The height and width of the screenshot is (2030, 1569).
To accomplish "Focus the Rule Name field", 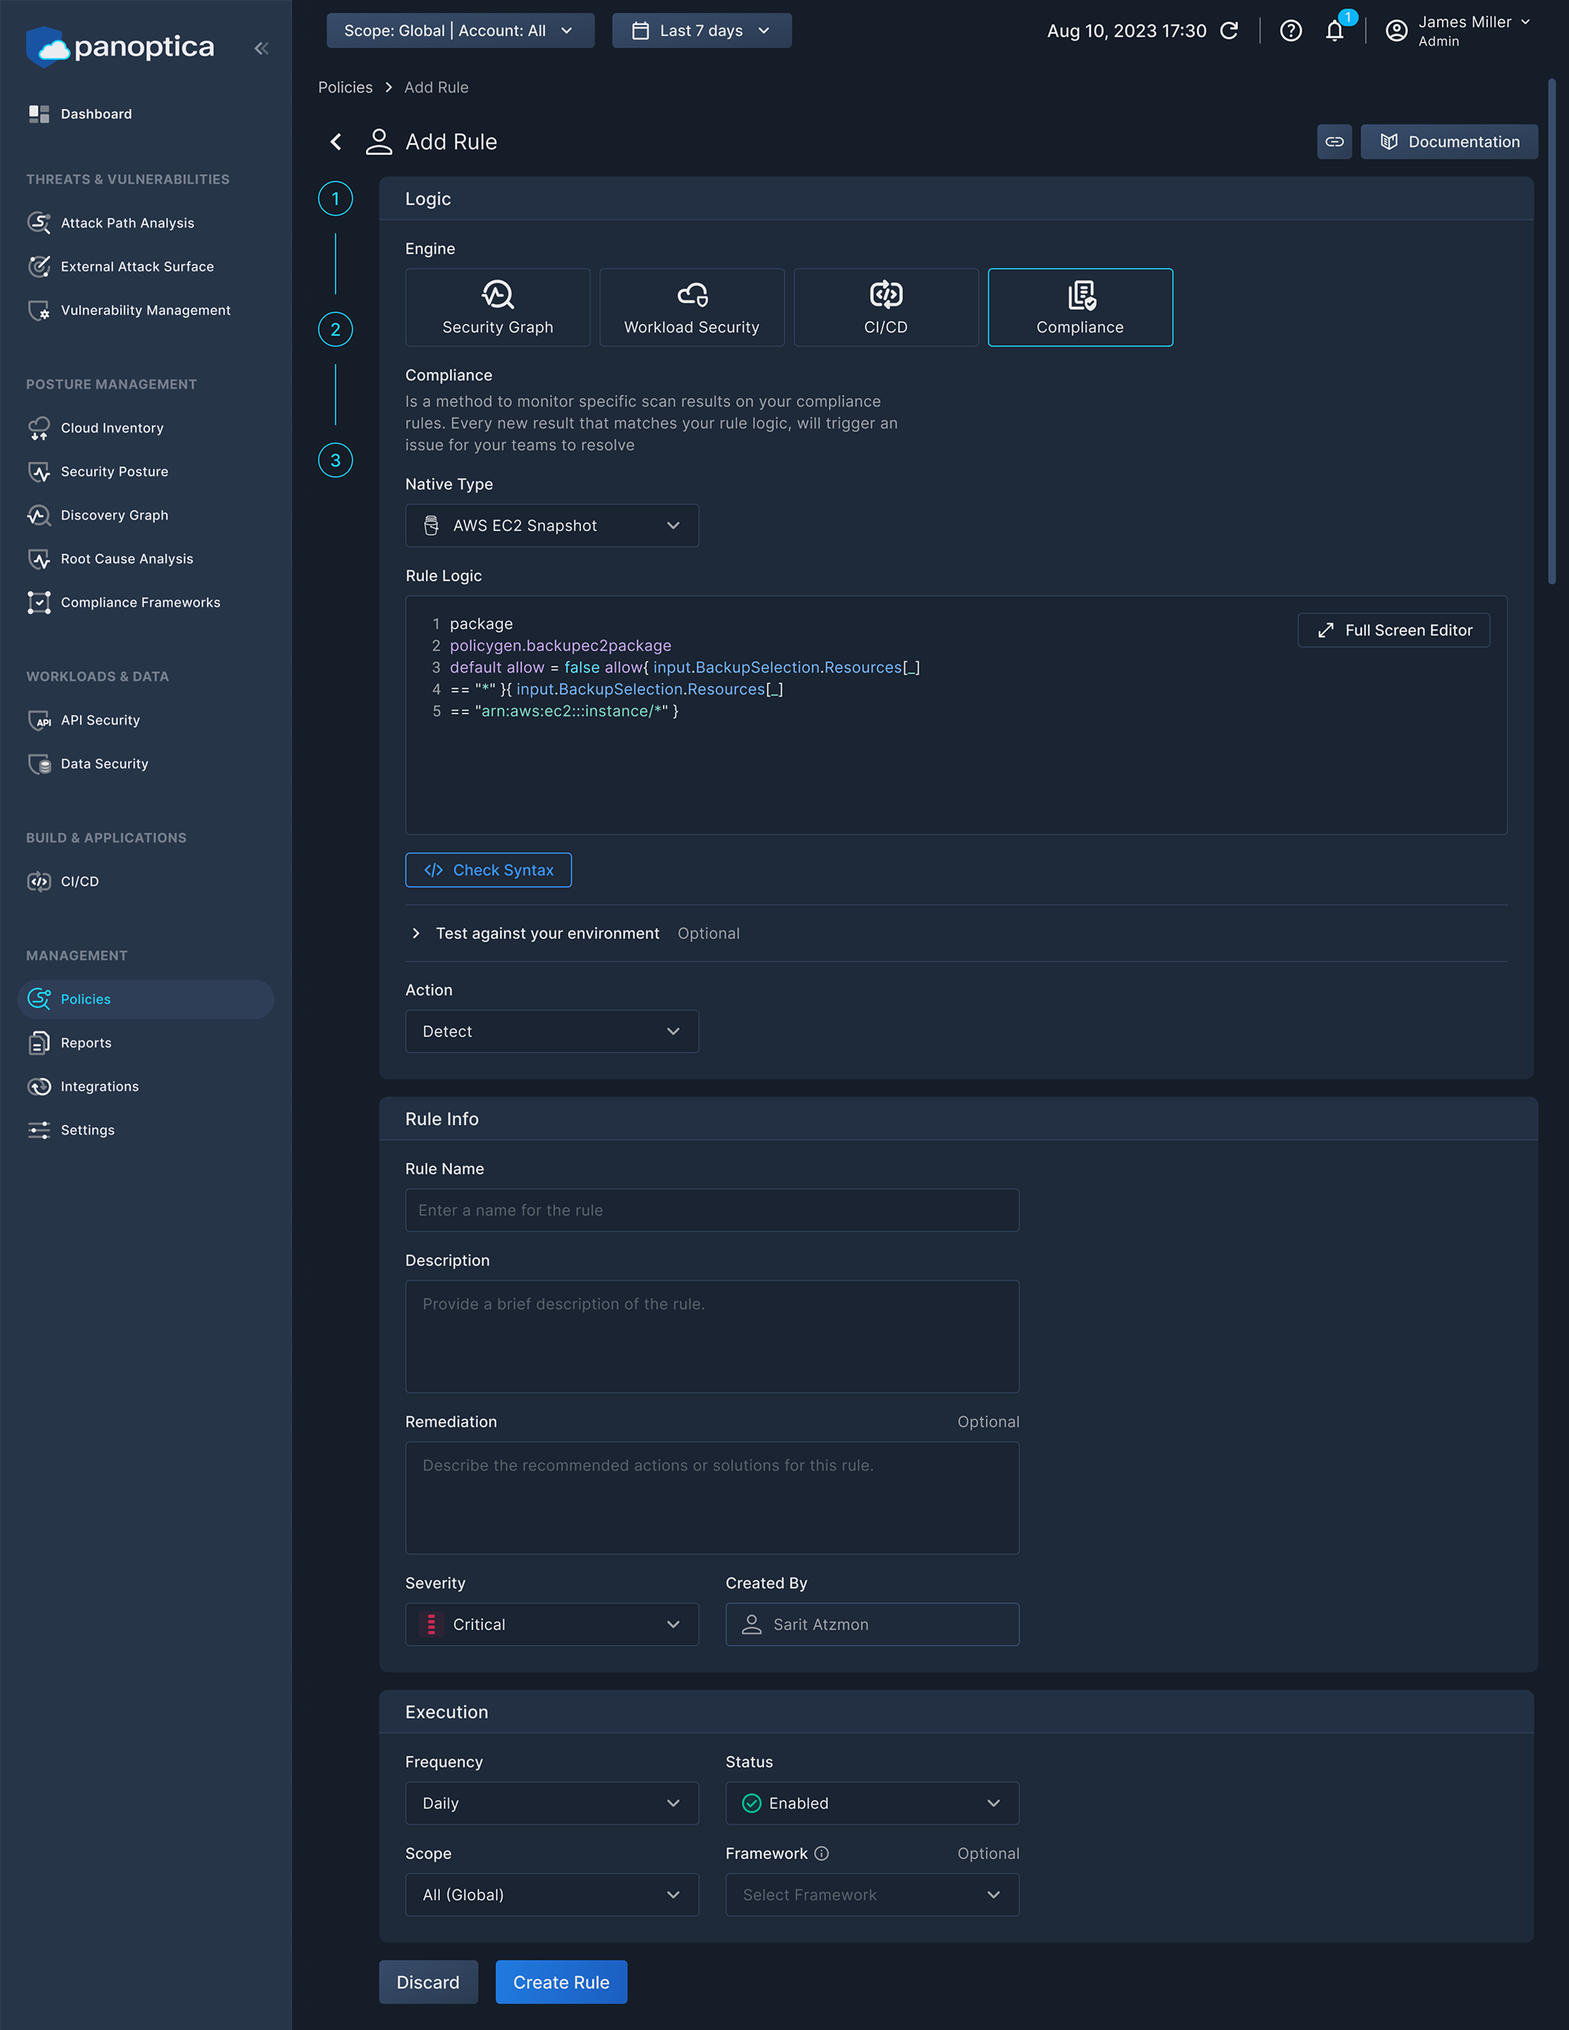I will point(713,1210).
